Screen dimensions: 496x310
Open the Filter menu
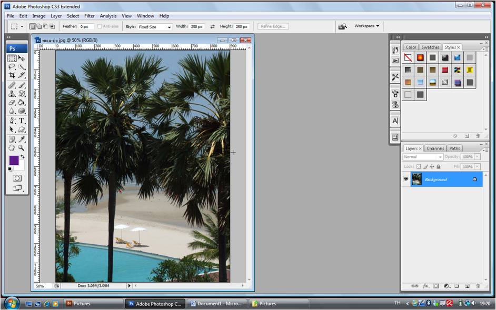(x=90, y=16)
